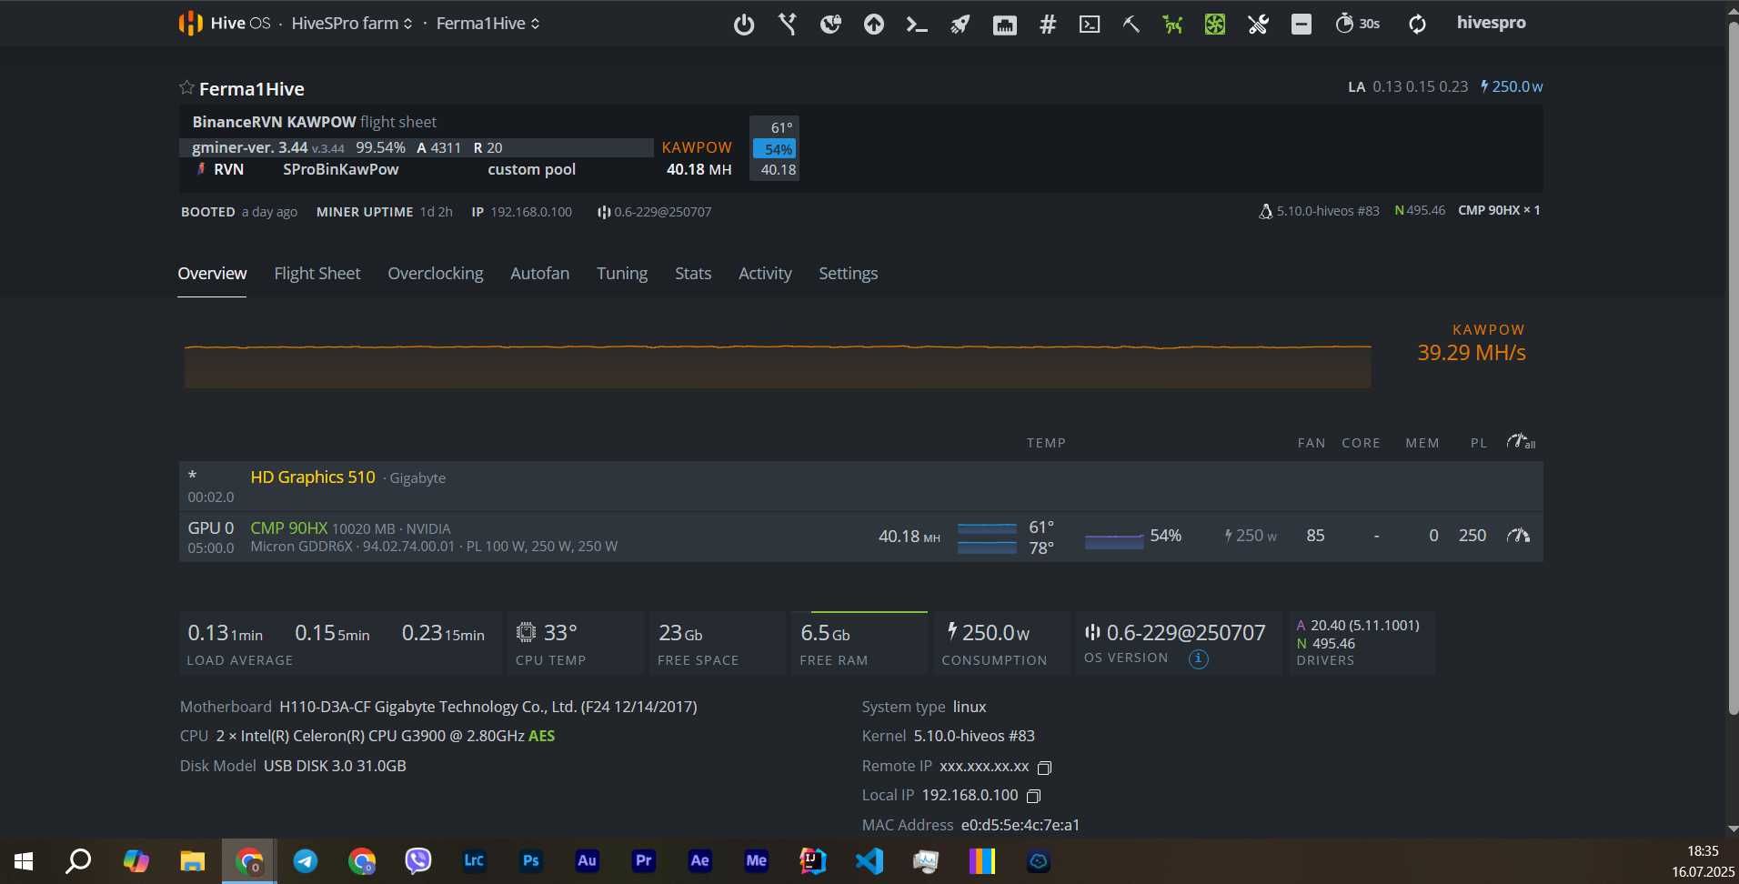This screenshot has height=884, width=1739.
Task: Click the 0.6-229@250707 OS version card
Action: tap(1179, 643)
